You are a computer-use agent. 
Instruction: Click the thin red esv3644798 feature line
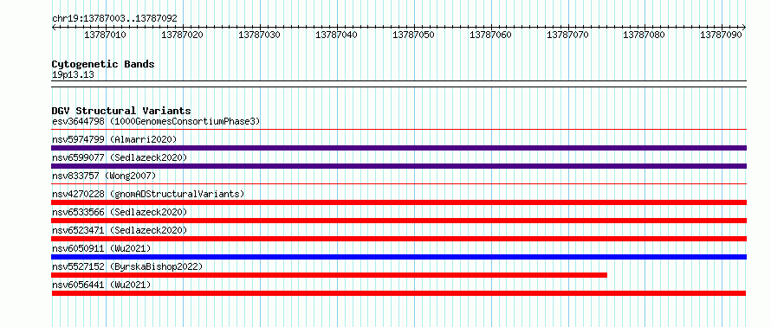pos(399,130)
